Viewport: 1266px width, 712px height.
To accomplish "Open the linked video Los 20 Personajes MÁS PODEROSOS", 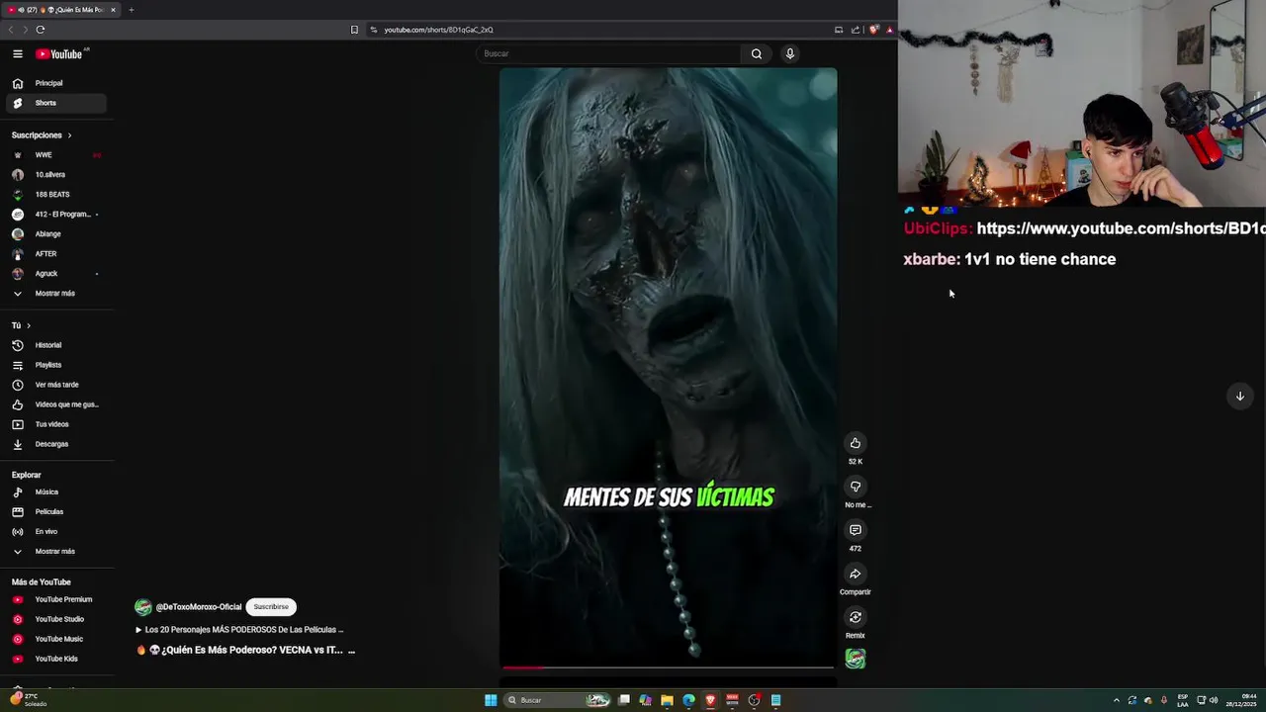I will (239, 630).
